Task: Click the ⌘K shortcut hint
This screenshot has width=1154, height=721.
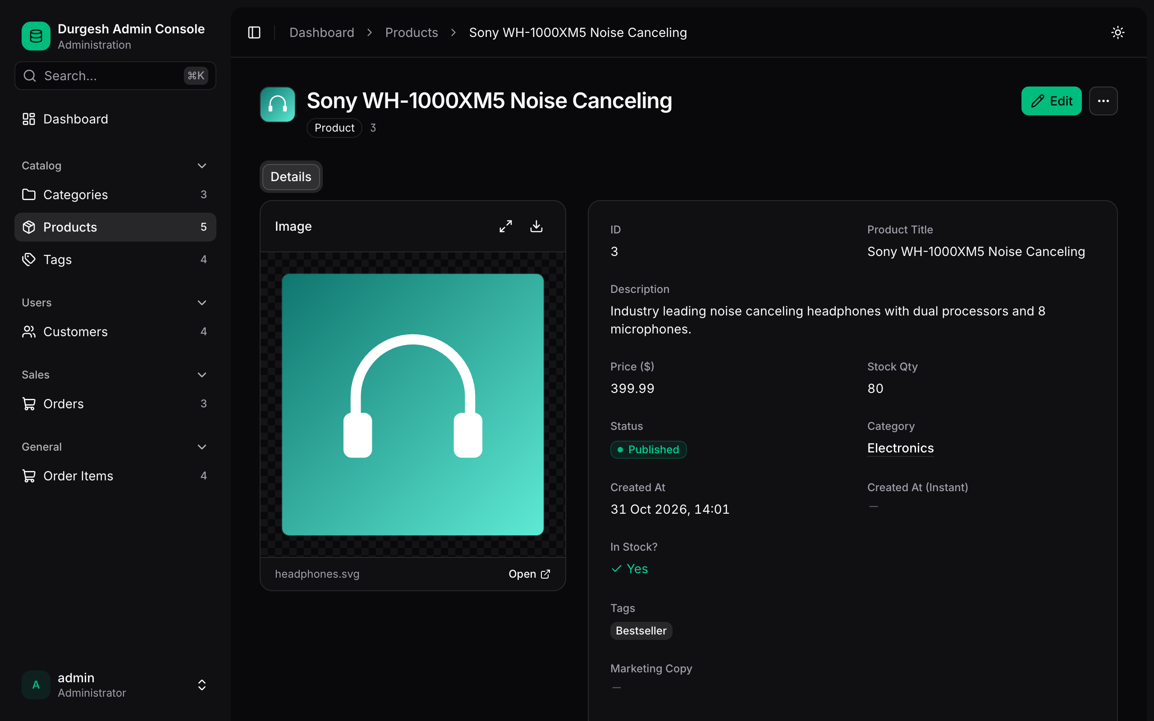Action: 196,76
